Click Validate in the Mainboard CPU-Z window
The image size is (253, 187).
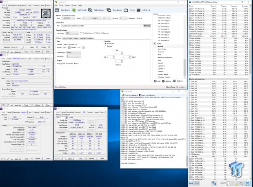[38, 105]
